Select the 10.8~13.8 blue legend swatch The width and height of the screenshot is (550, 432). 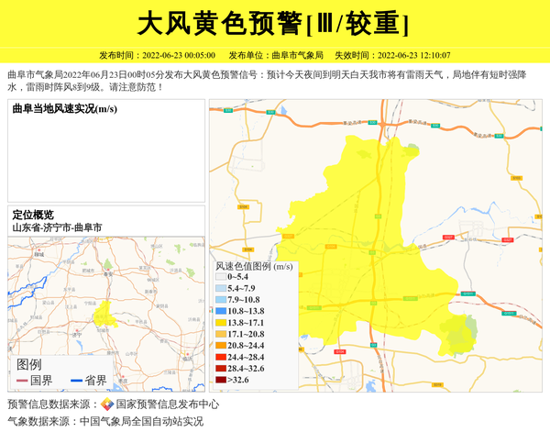click(221, 312)
